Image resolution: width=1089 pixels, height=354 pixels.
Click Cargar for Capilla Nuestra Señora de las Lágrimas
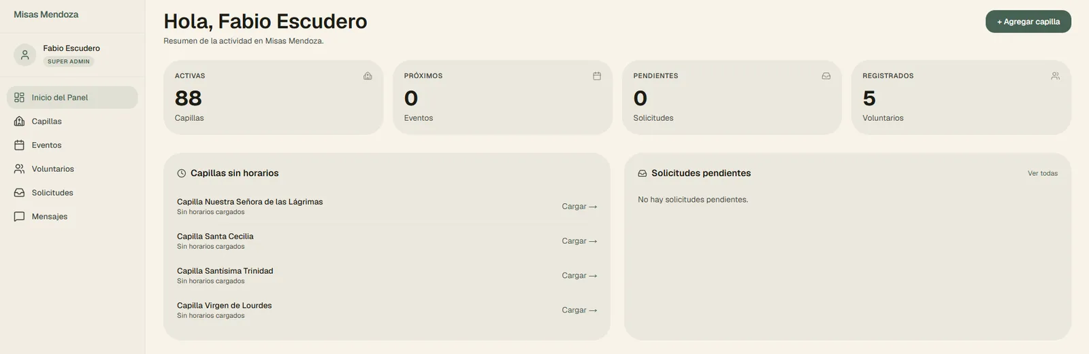point(579,207)
